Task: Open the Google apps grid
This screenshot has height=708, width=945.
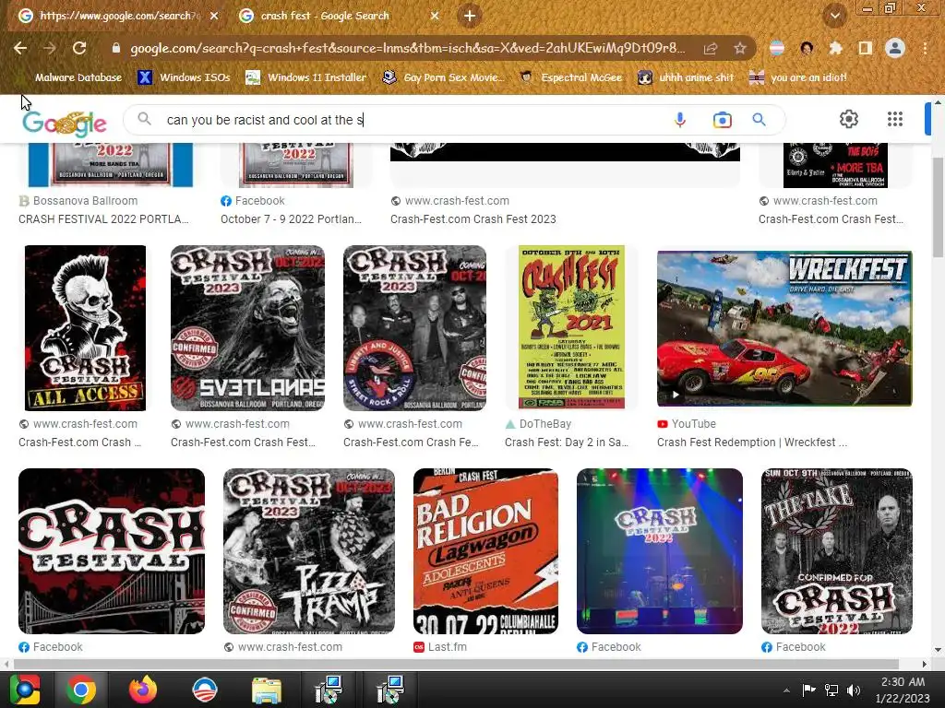Action: [x=895, y=119]
